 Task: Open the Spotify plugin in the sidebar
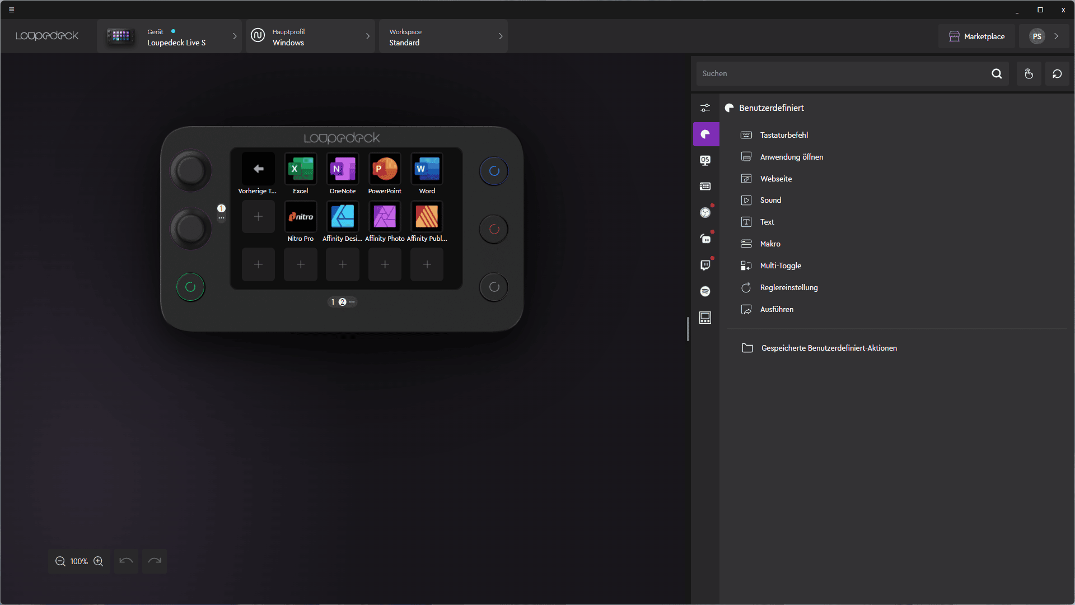[705, 291]
